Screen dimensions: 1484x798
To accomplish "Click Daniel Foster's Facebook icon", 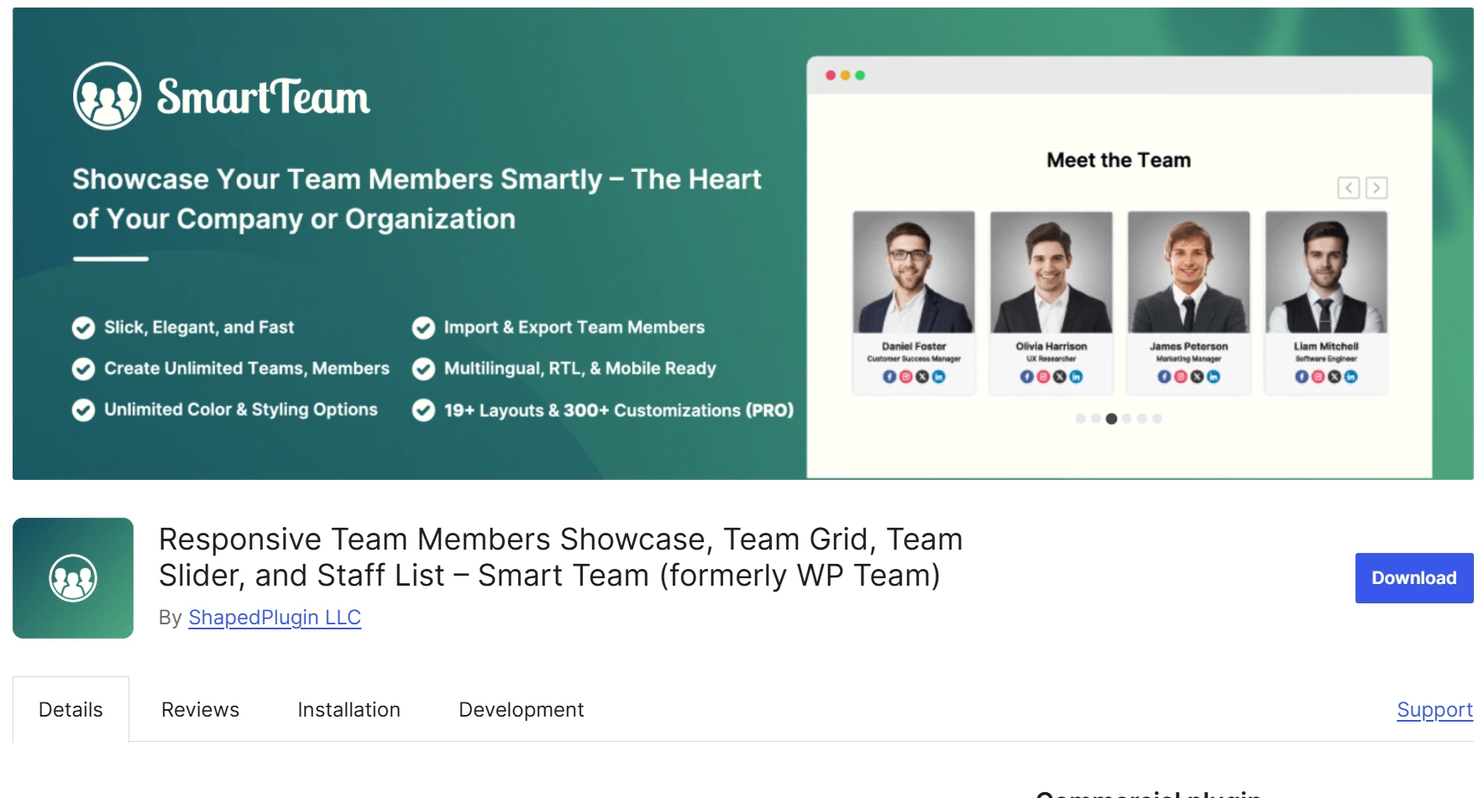I will click(x=889, y=377).
